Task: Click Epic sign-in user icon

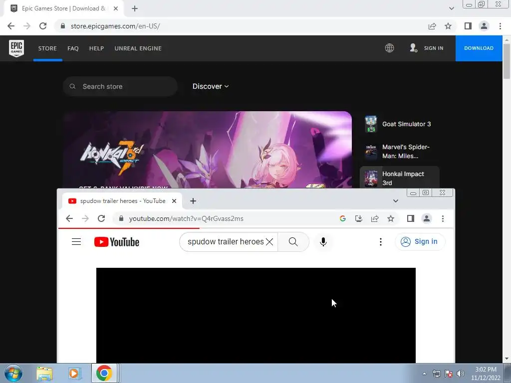Action: point(414,48)
